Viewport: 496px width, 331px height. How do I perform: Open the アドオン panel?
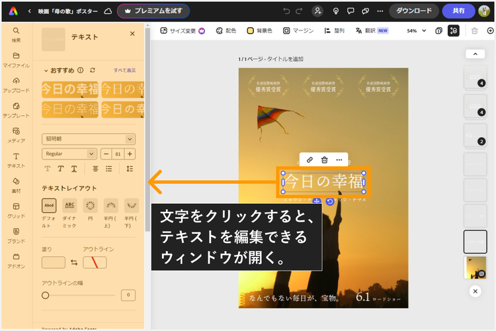16,261
